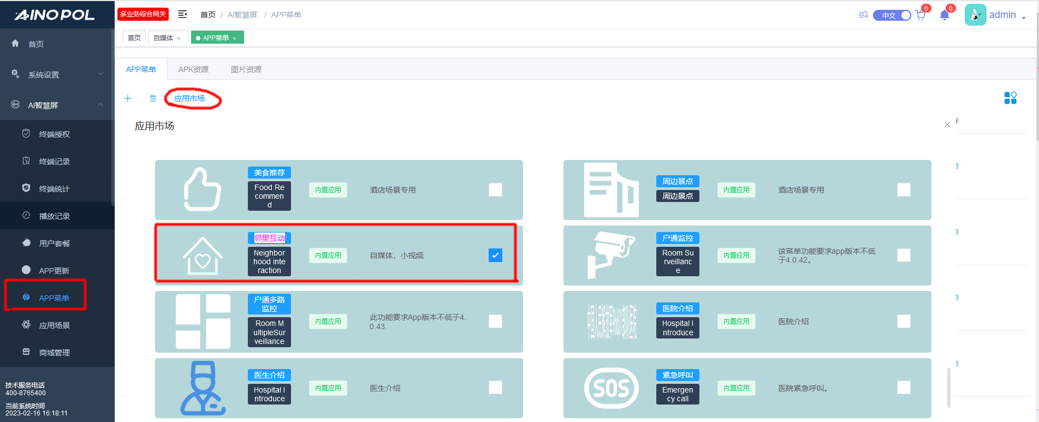Collapse sidebar with the hamburger icon

click(183, 15)
